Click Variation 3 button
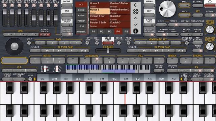Screen dimensions: 216x121 [x=97, y=61]
